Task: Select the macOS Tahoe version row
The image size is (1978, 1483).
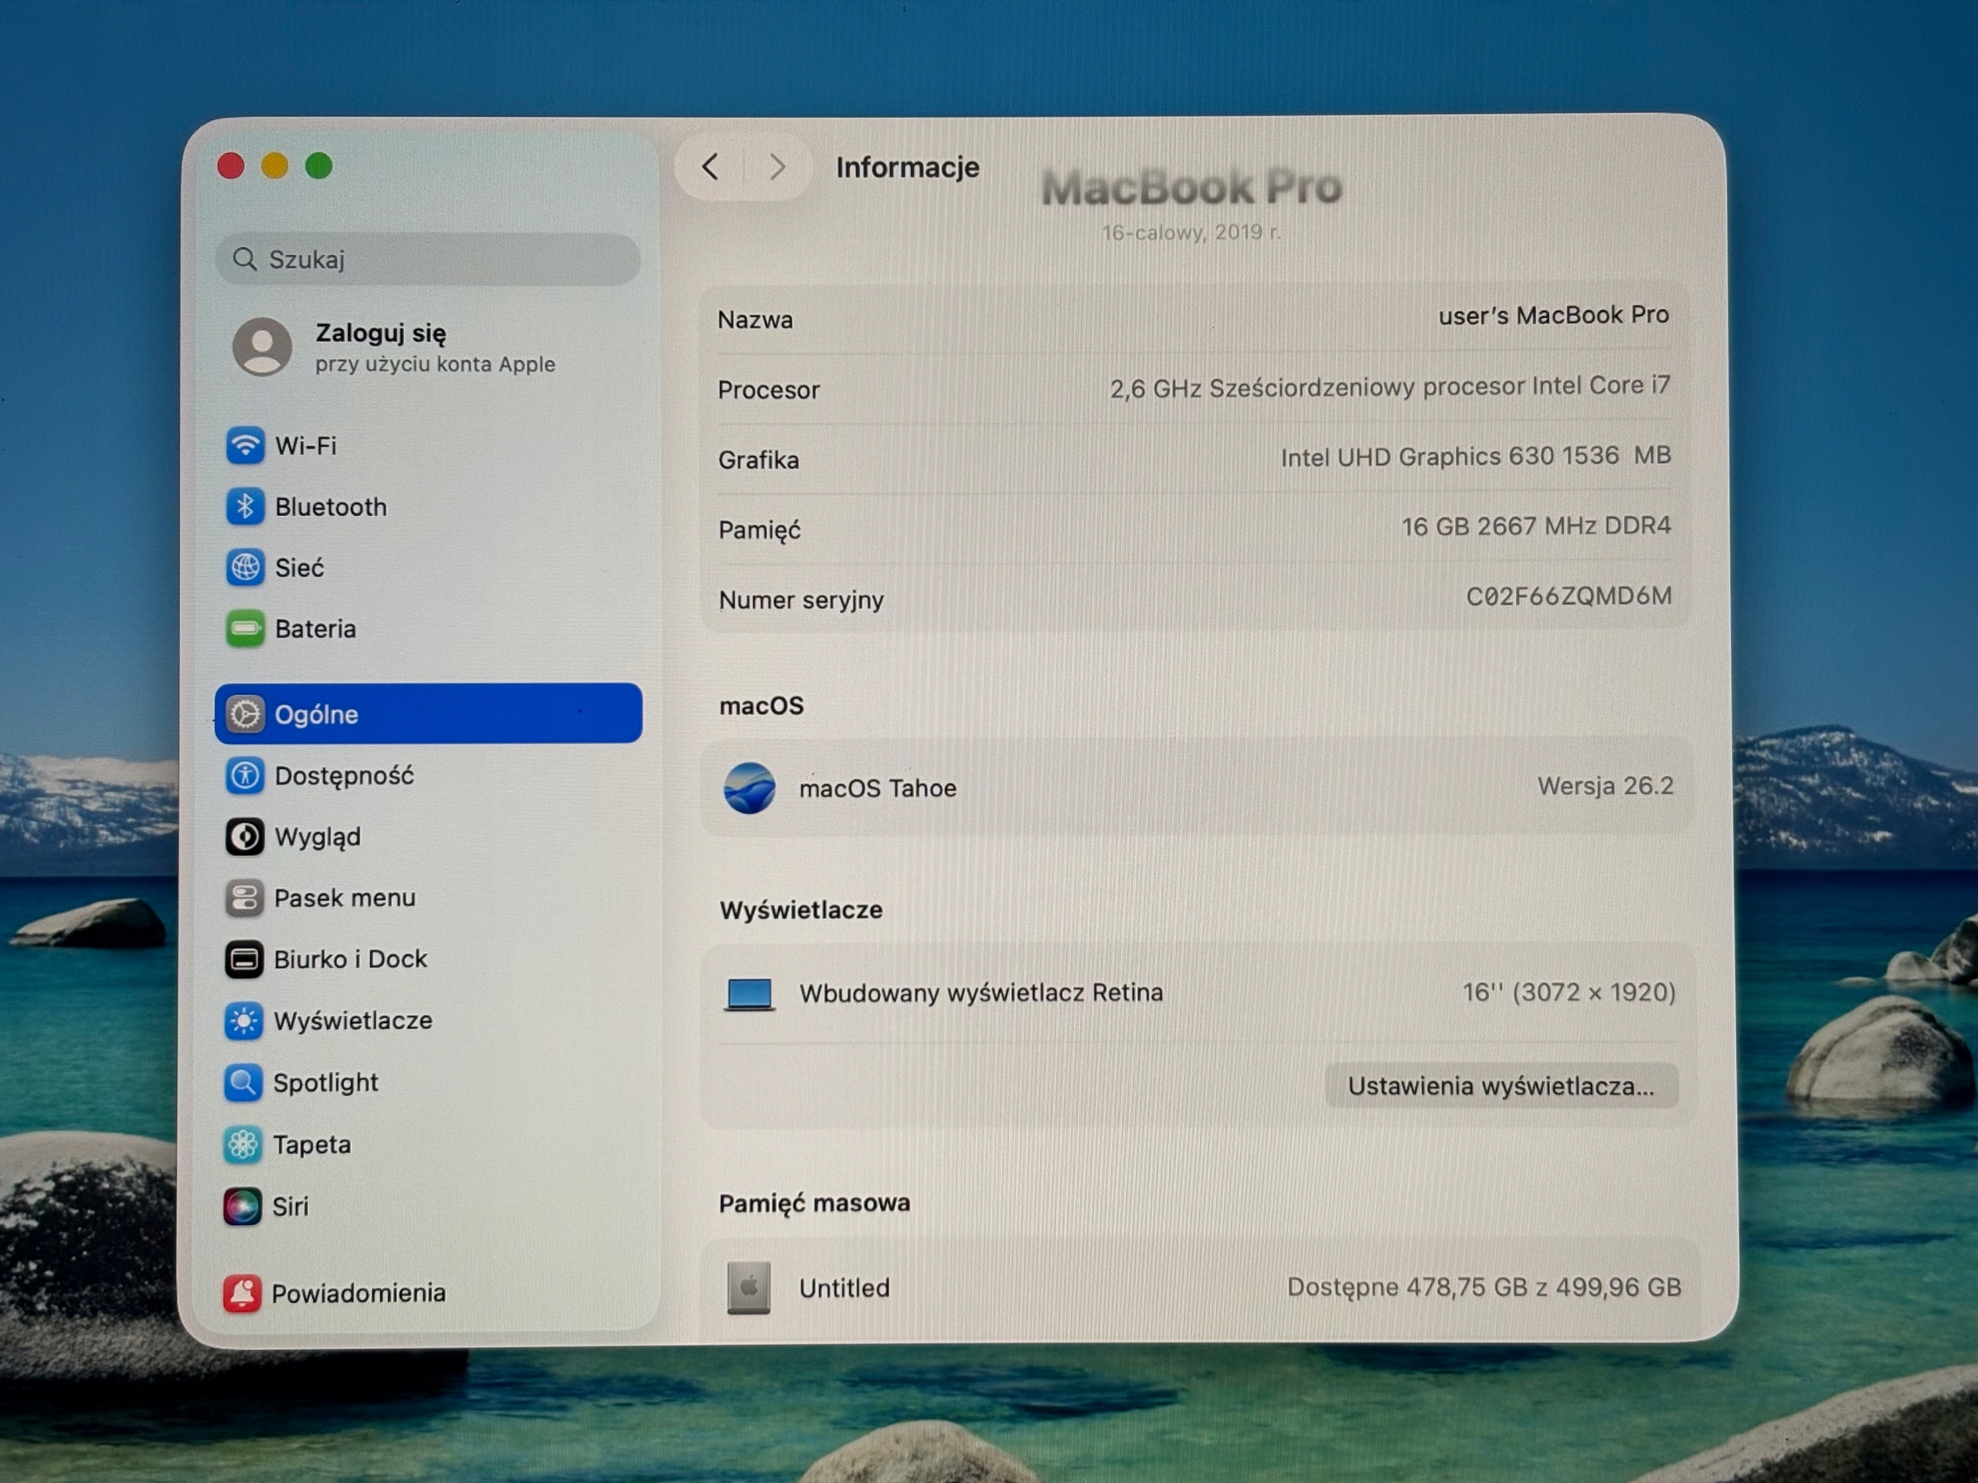Action: click(x=1196, y=788)
